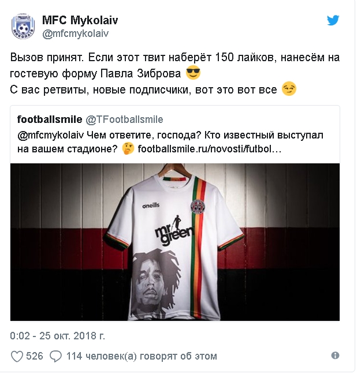
Task: Select main tweet text Вызов принят
Action: click(47, 58)
